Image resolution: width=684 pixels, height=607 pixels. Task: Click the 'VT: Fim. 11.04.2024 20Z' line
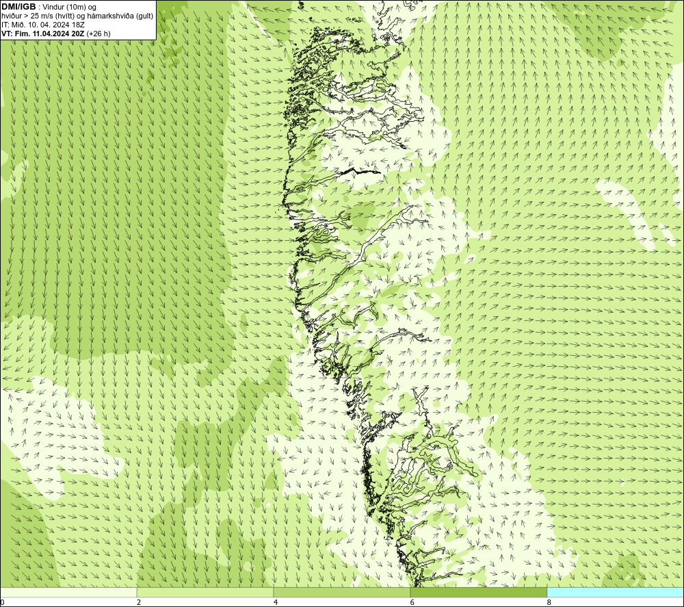click(56, 33)
